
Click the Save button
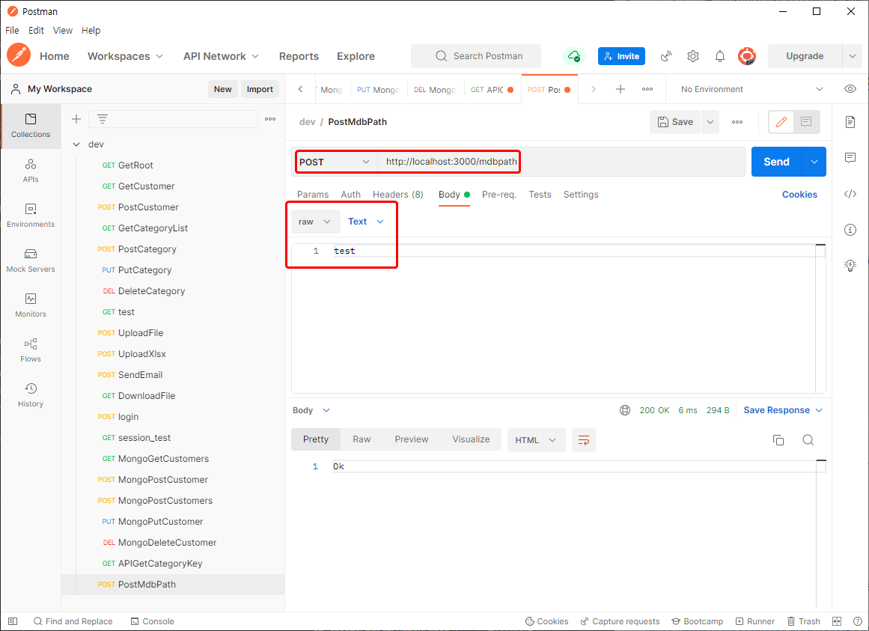[675, 122]
